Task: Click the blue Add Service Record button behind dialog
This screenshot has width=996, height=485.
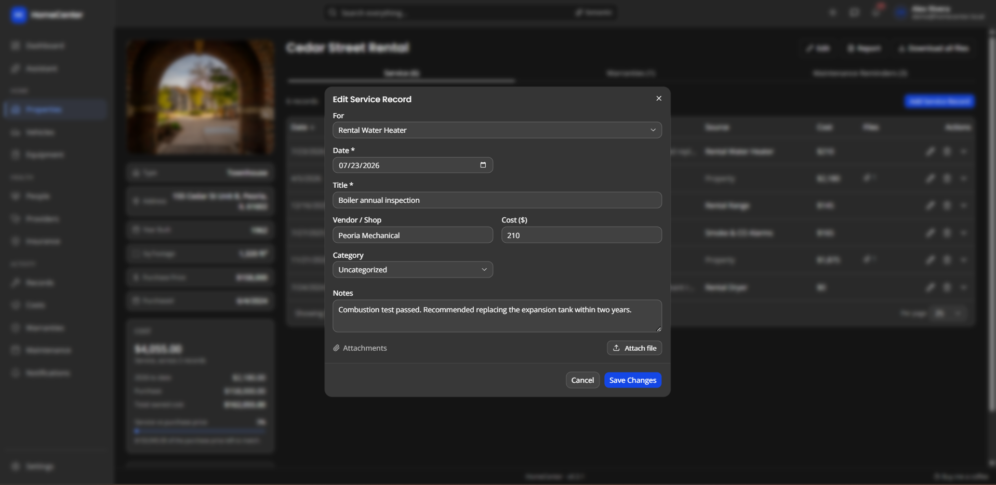Action: 939,101
